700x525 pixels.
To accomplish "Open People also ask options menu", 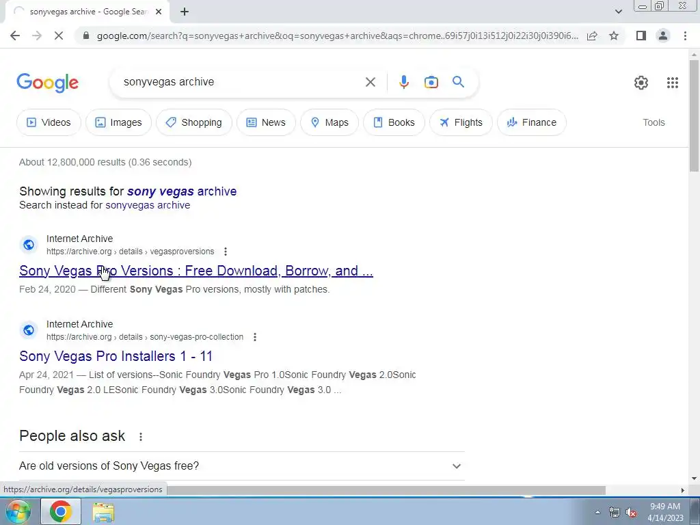I will tap(141, 437).
